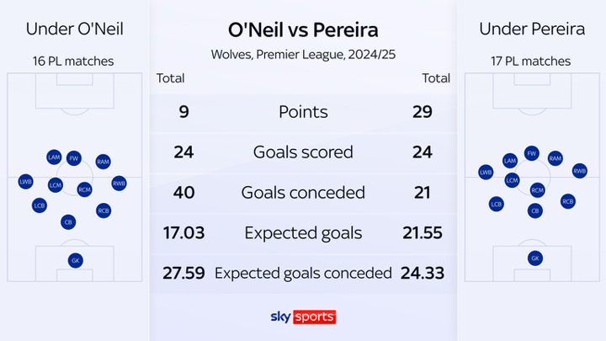606x341 pixels.
Task: Select the RWB marker on Pereira's pitch
Action: (579, 170)
